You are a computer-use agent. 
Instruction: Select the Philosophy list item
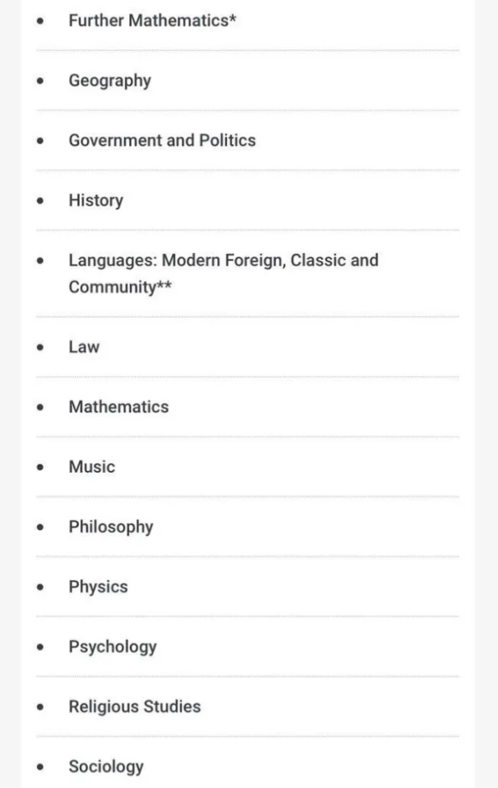pos(111,527)
